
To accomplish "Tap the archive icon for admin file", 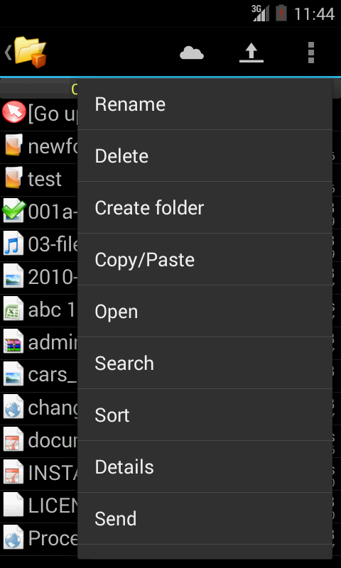I will tap(13, 342).
